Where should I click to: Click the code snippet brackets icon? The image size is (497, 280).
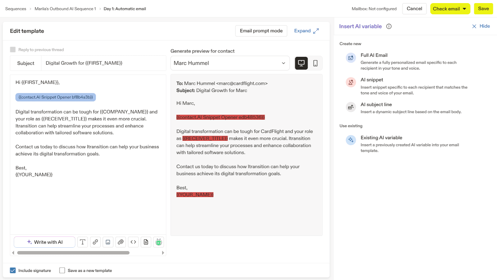(133, 242)
